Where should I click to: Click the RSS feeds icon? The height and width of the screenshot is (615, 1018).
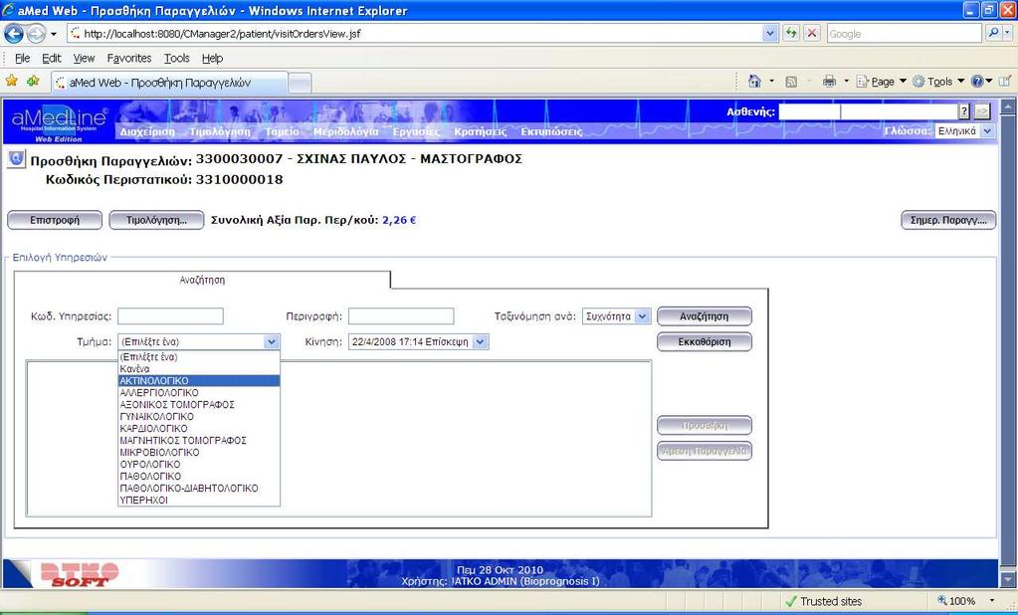(x=791, y=82)
